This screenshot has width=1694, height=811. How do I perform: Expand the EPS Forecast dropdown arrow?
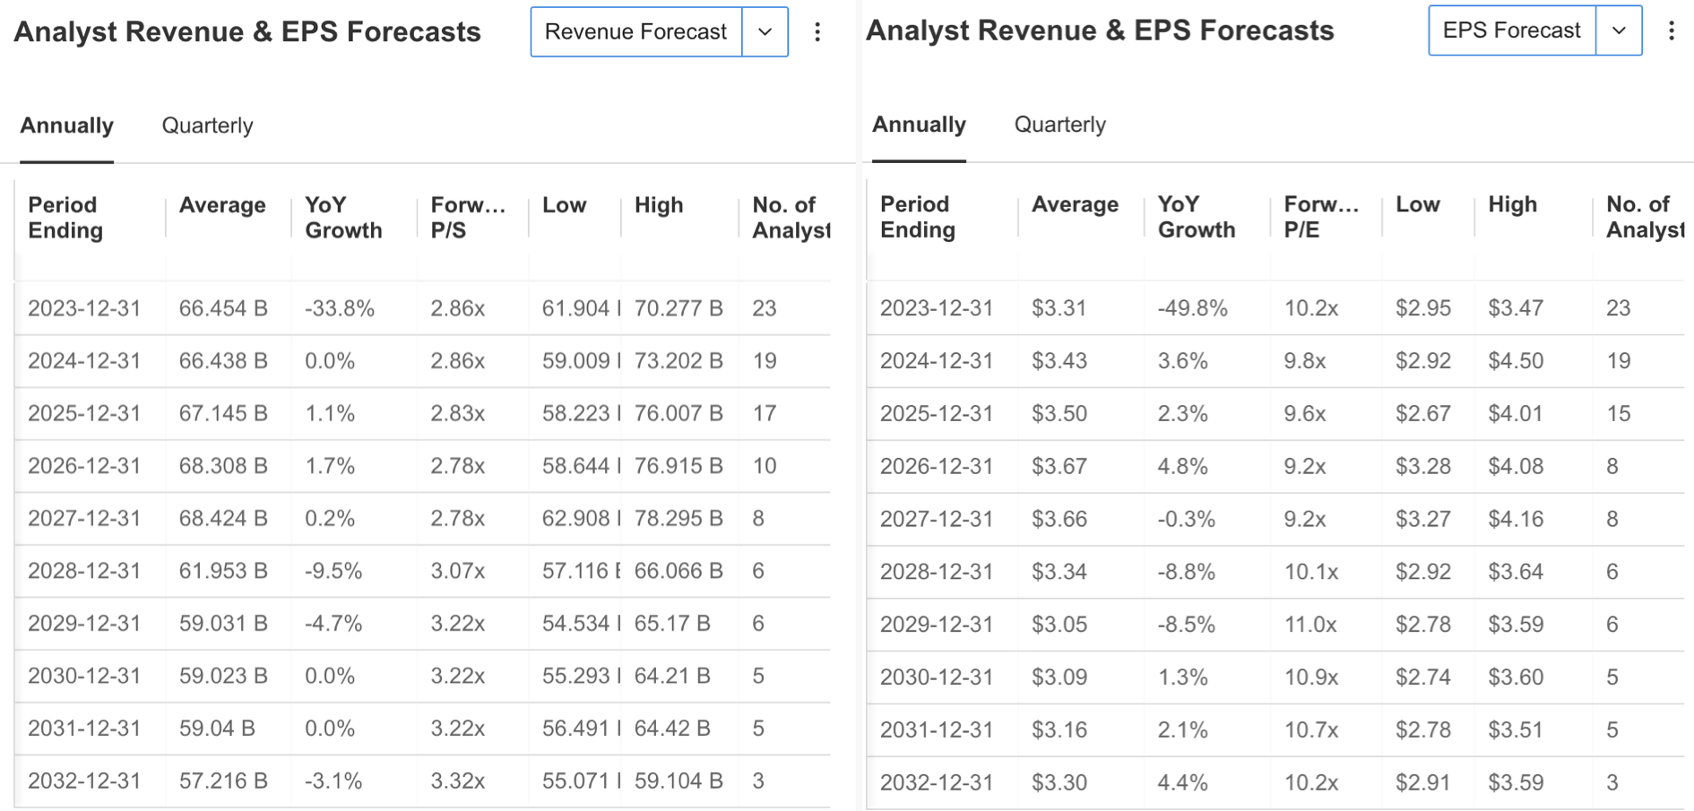pos(1620,30)
